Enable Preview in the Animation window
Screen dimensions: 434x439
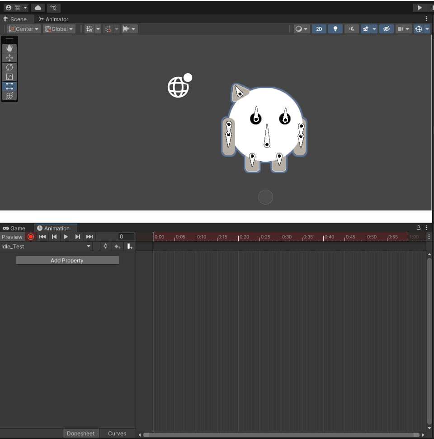[12, 237]
